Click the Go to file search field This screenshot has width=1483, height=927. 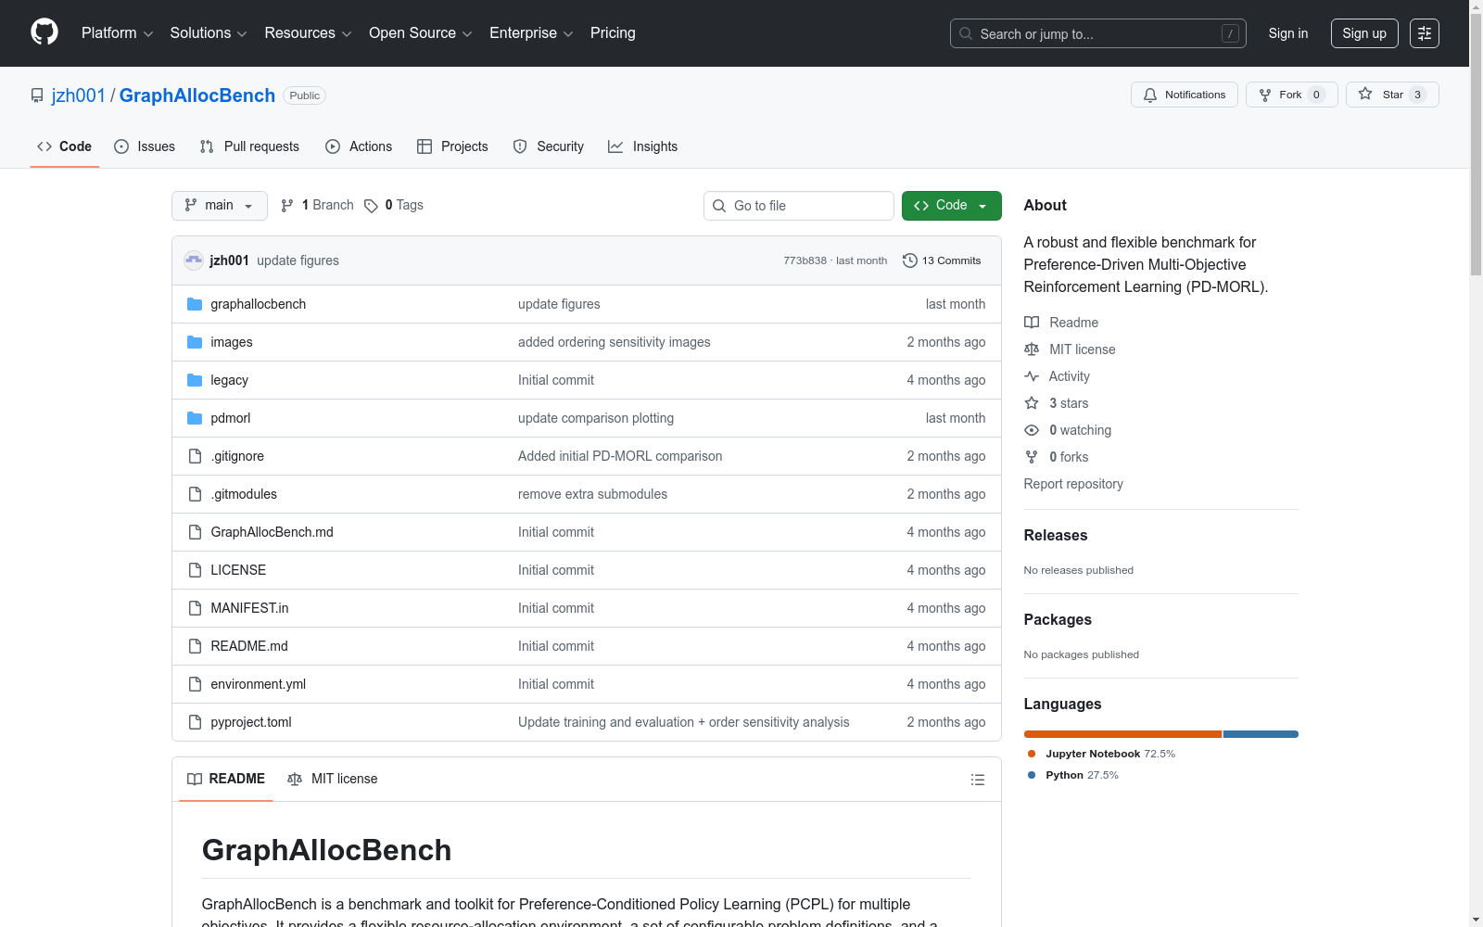[799, 206]
